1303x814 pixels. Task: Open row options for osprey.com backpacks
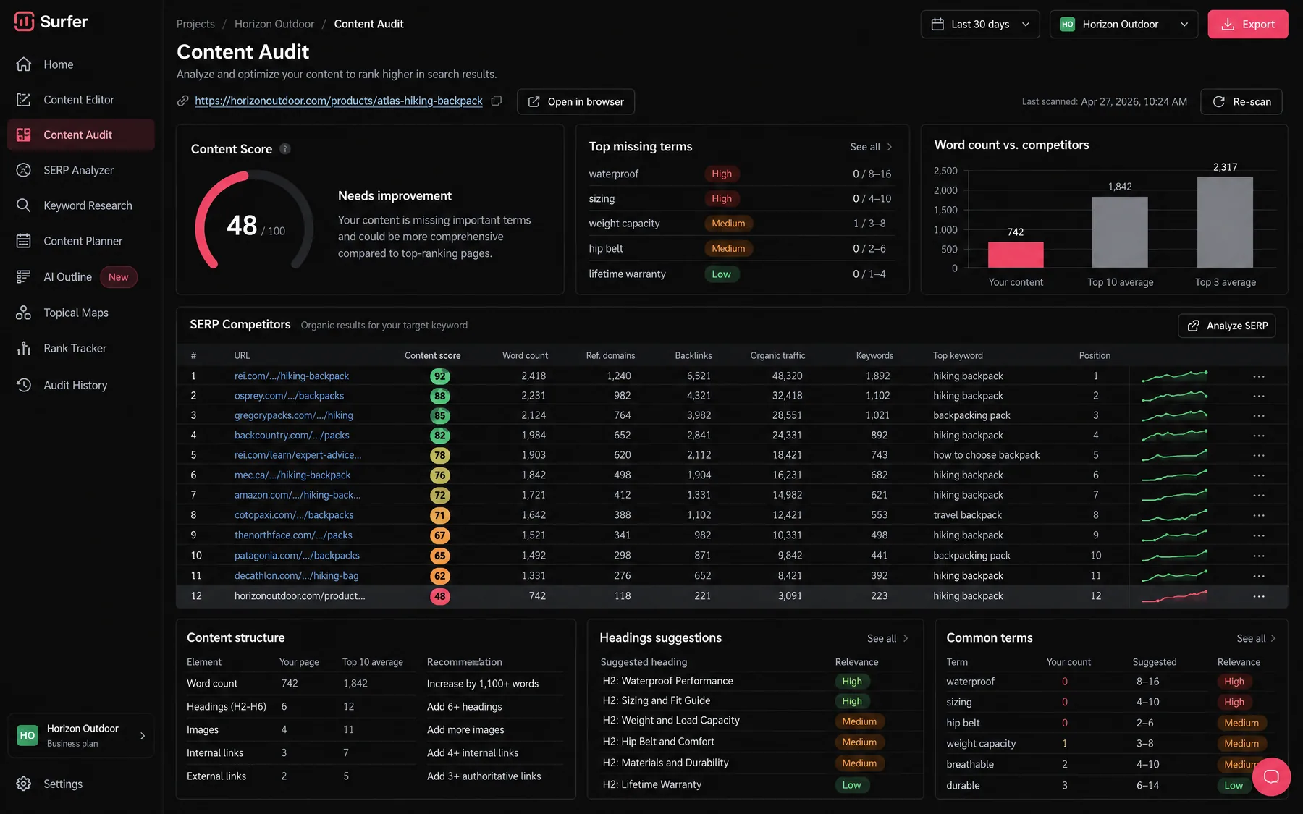1259,396
